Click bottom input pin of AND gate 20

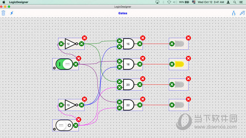(119, 87)
